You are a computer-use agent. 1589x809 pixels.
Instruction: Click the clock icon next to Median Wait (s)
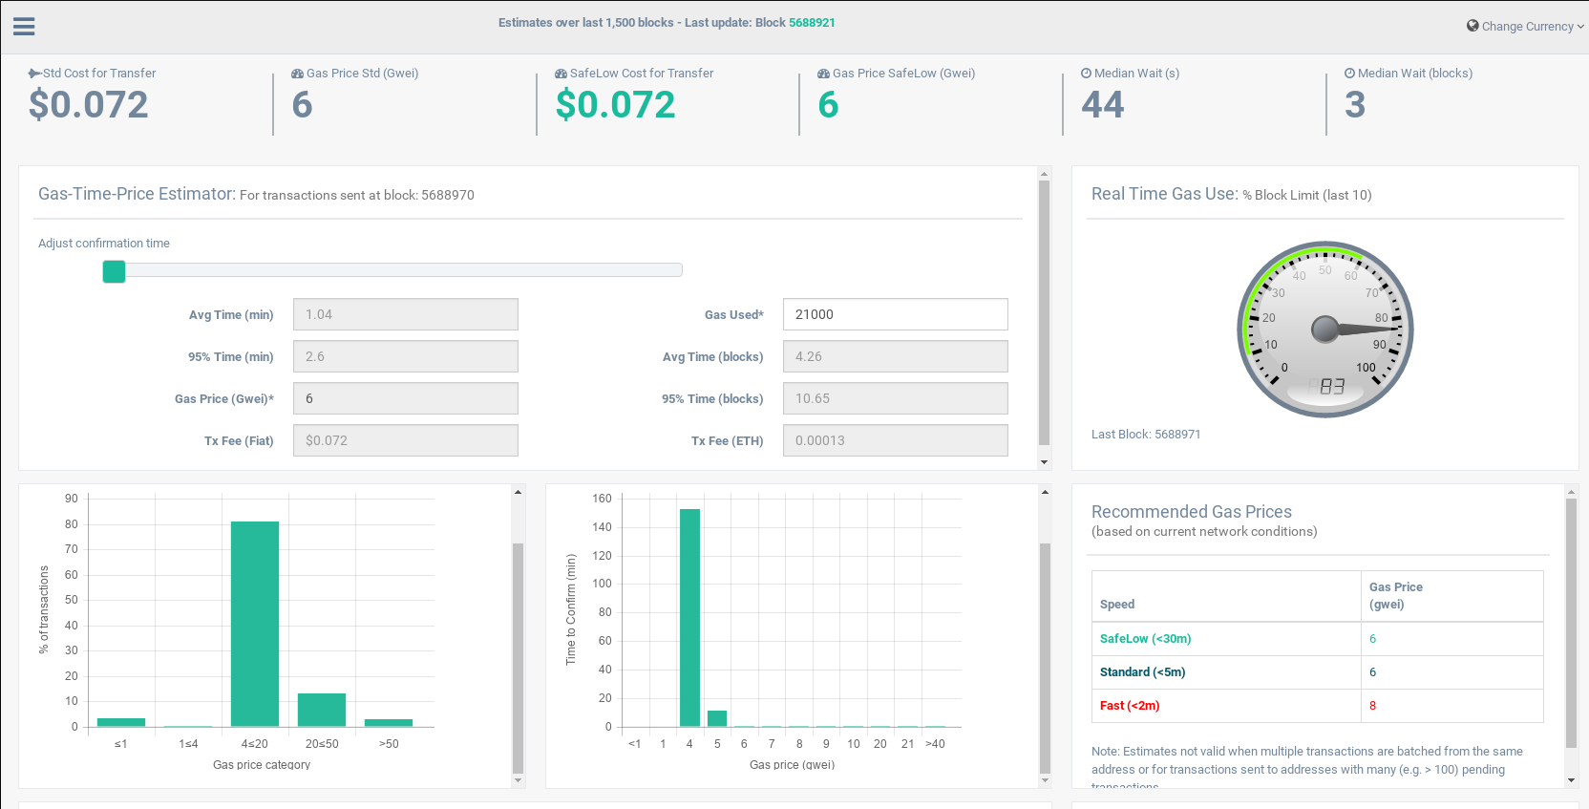click(x=1086, y=73)
